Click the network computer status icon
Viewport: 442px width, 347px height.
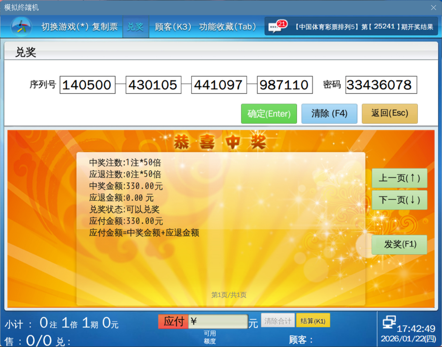point(389,322)
